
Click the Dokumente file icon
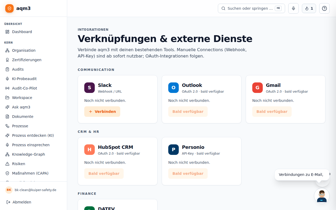tap(7, 117)
